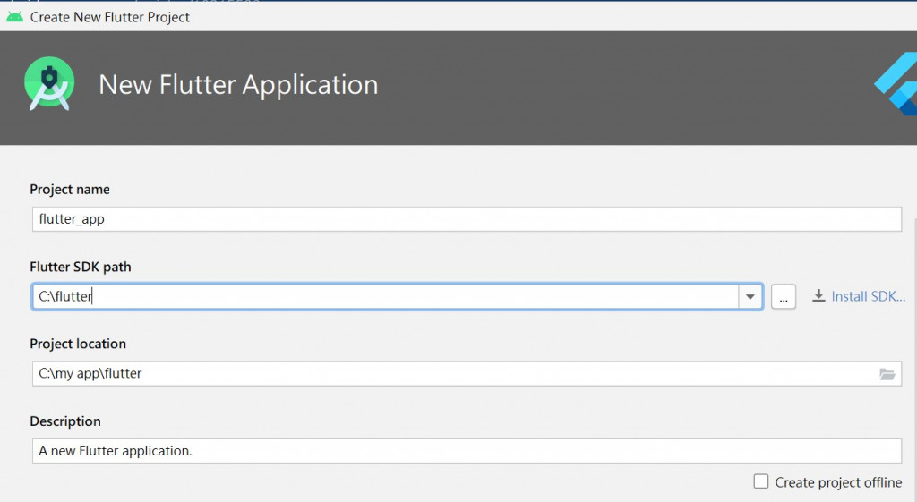Click the 'Create New Flutter Project' window title
The width and height of the screenshot is (917, 502).
coord(110,18)
